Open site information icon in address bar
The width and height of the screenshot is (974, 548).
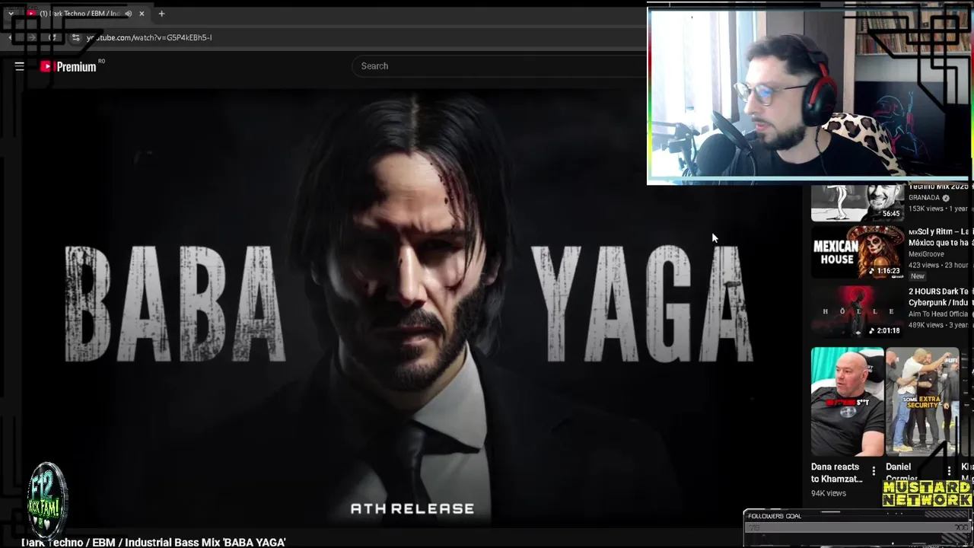point(75,37)
